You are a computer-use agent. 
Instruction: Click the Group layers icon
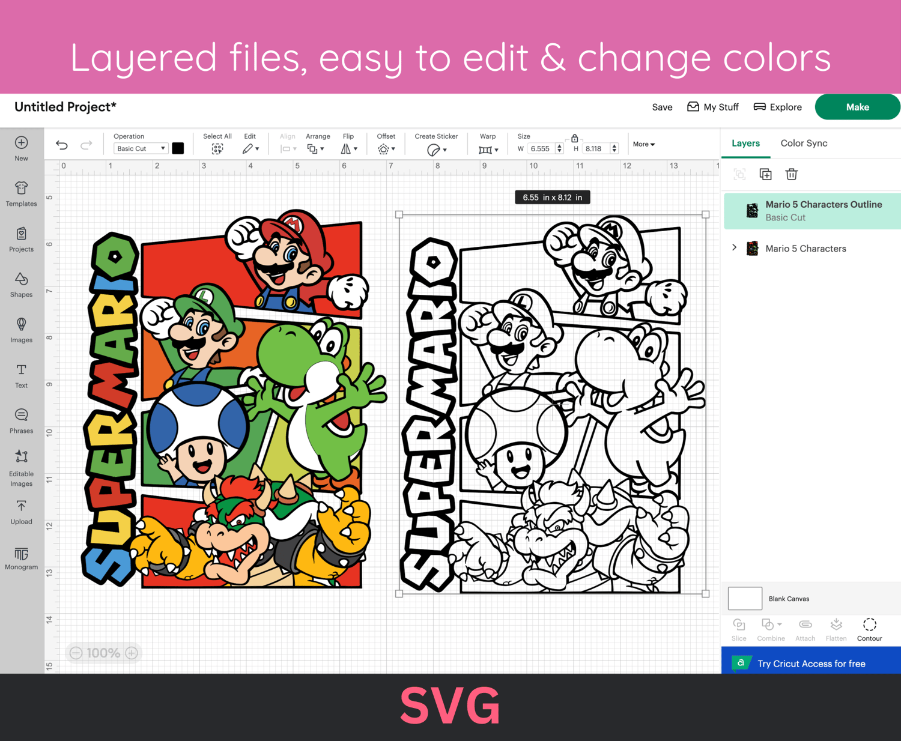(x=739, y=174)
